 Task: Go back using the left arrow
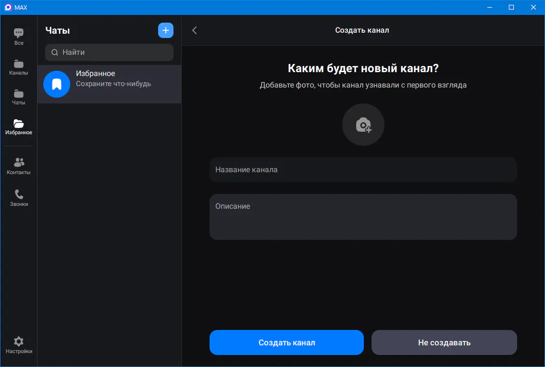195,30
